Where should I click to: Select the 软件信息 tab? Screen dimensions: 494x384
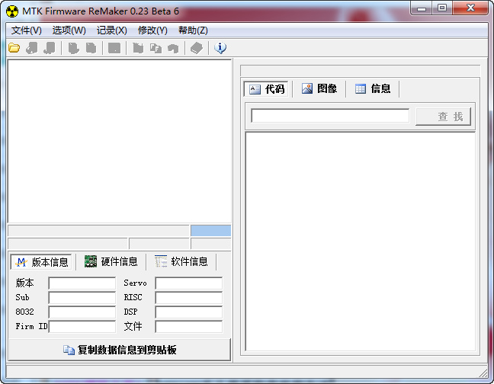pyautogui.click(x=181, y=261)
